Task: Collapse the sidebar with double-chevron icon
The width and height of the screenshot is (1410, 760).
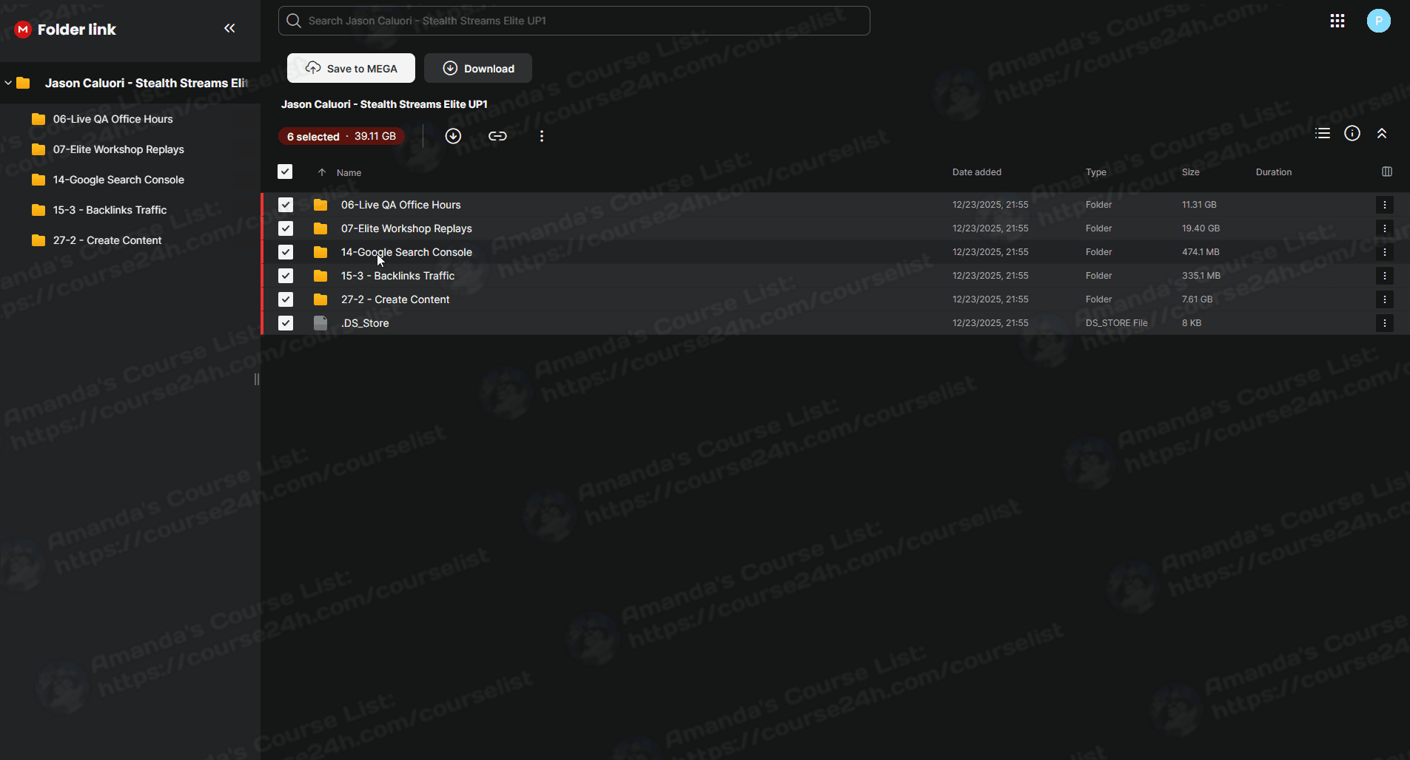Action: (229, 28)
